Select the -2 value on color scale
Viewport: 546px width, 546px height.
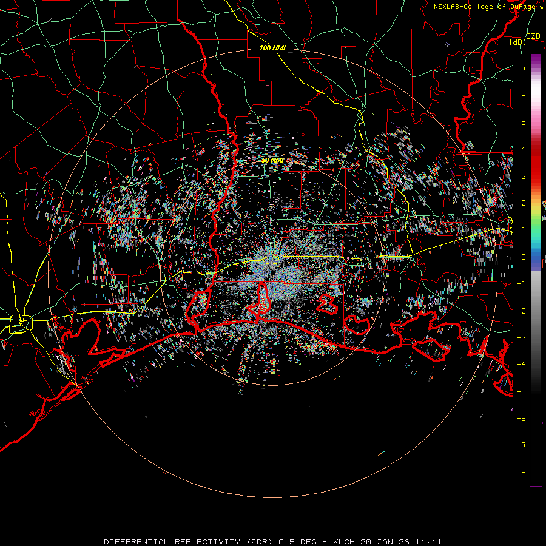[x=521, y=311]
